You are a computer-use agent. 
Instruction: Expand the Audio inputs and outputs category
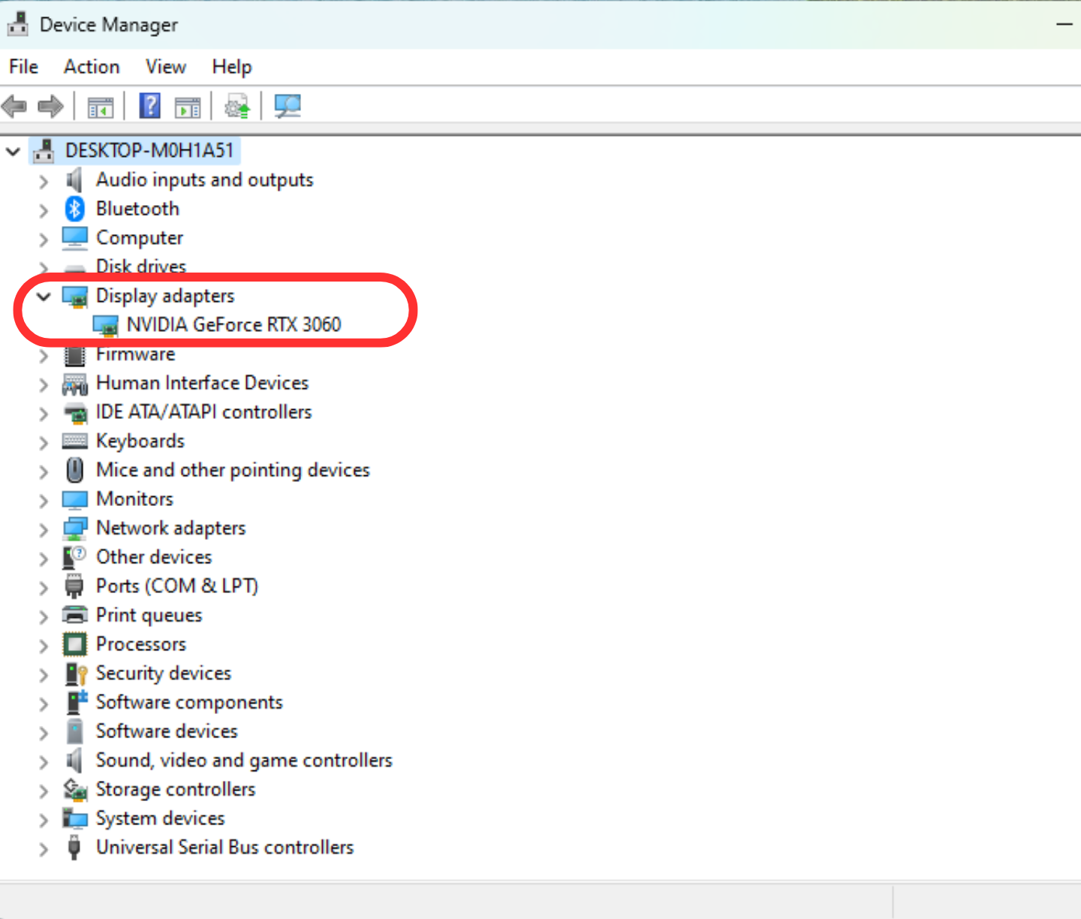(44, 181)
